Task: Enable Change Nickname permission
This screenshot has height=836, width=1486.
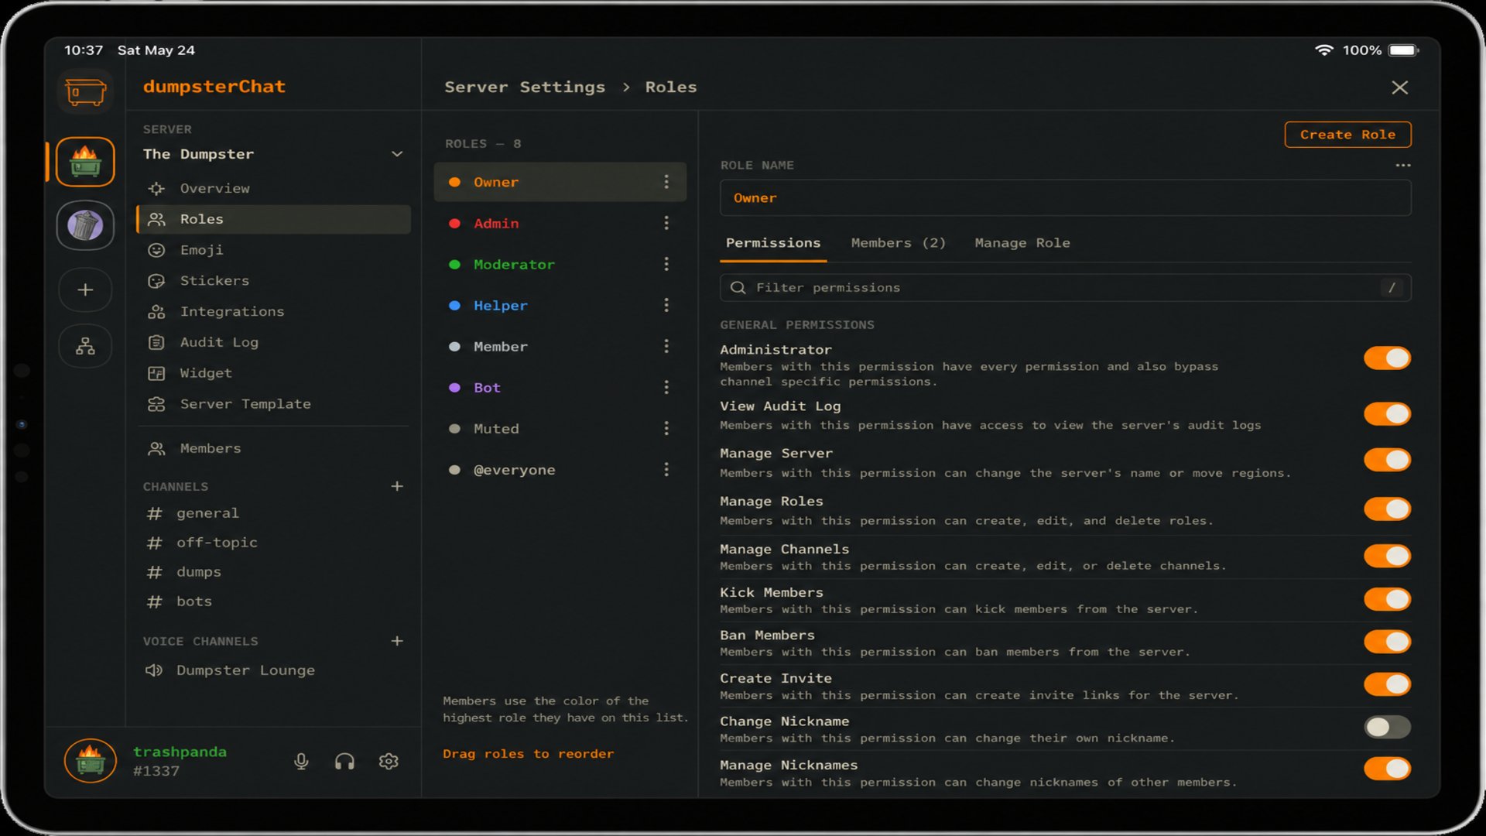Action: tap(1387, 727)
